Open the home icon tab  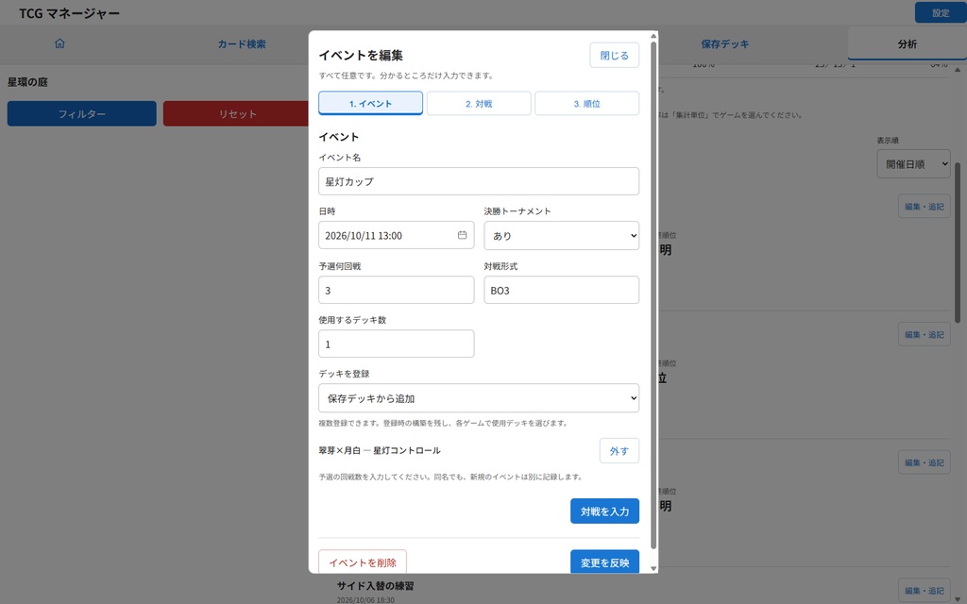click(59, 43)
